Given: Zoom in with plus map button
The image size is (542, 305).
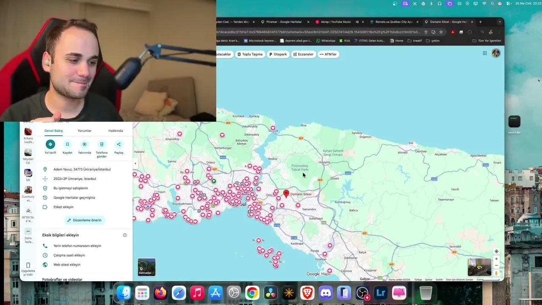Looking at the screenshot, I should (x=496, y=259).
